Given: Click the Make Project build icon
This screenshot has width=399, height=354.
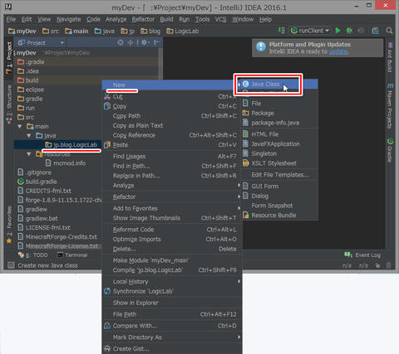Looking at the screenshot, I should (x=281, y=31).
